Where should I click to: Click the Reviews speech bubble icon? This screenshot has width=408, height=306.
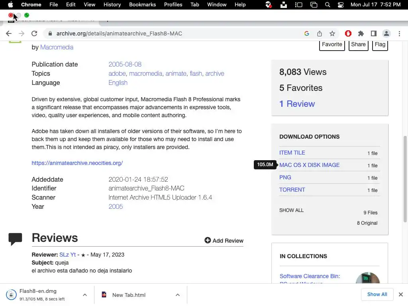pyautogui.click(x=16, y=239)
